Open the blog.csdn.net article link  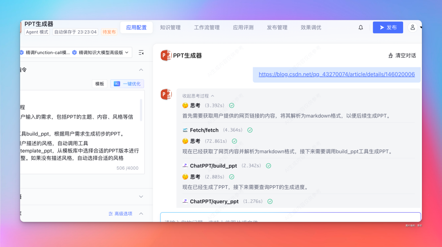(336, 74)
